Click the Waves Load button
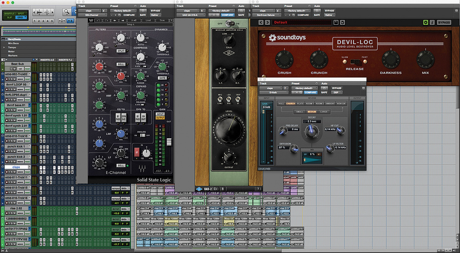460x253 pixels. [x=149, y=21]
